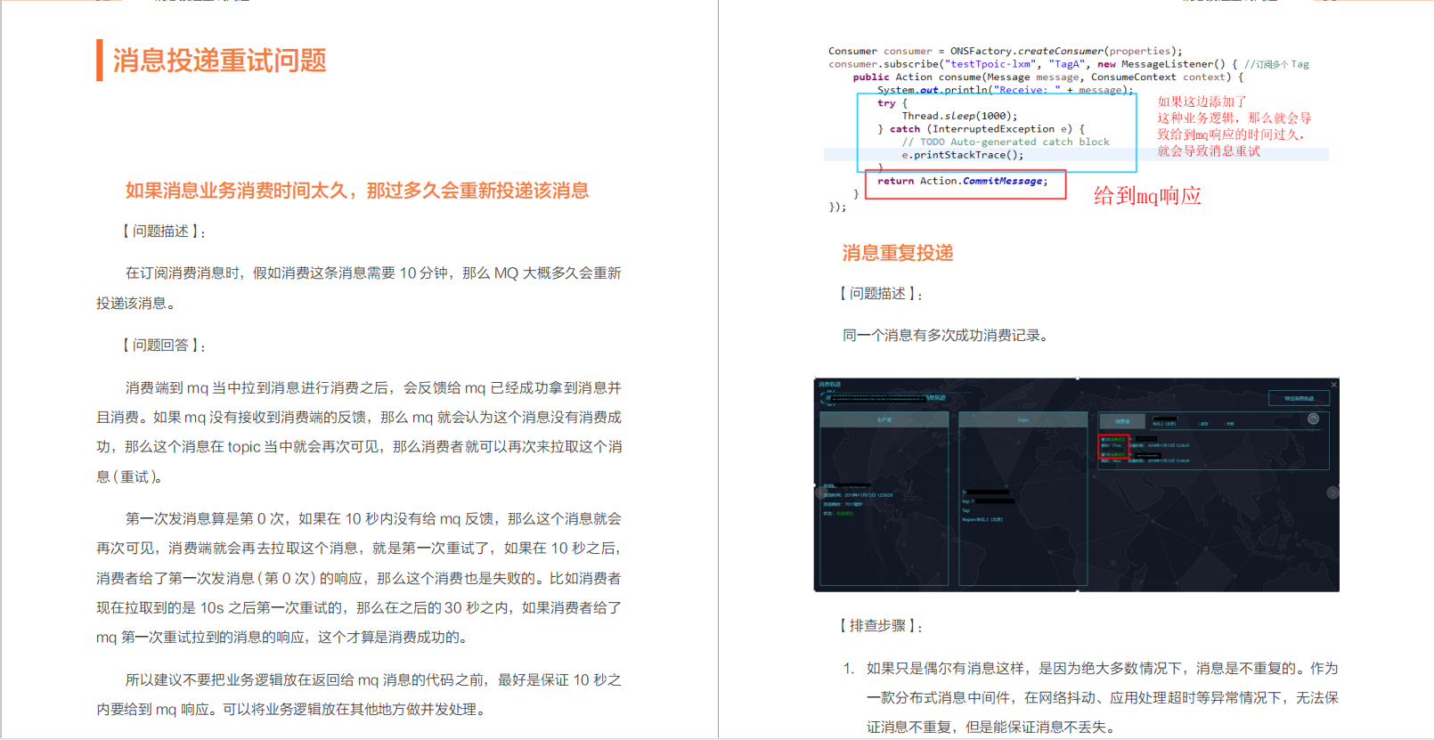
Task: Go to next image with right arrow
Action: tap(1332, 492)
